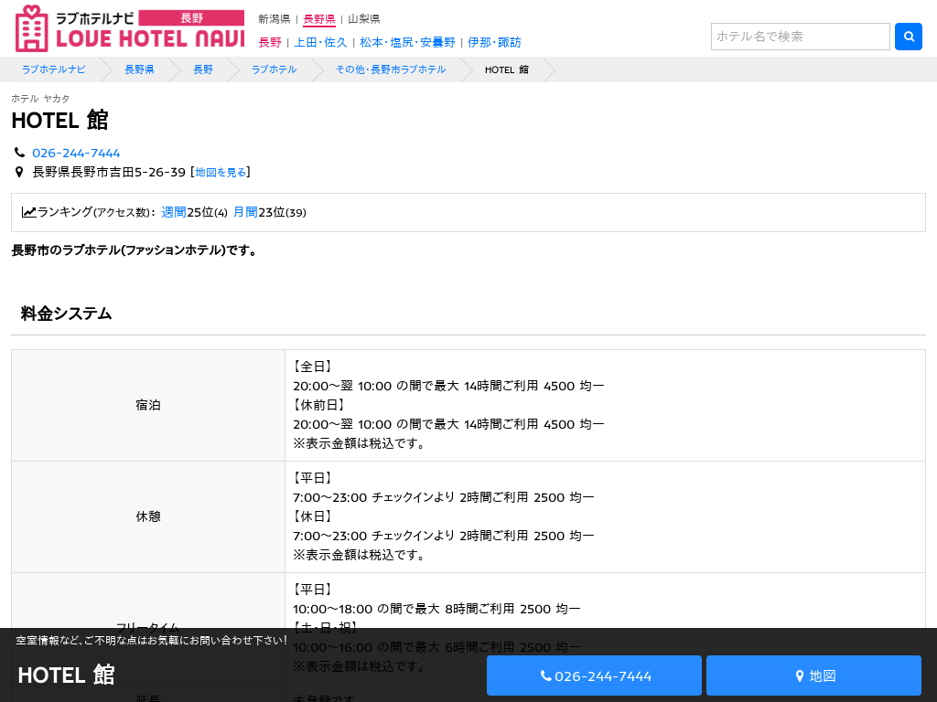The height and width of the screenshot is (702, 937).
Task: Select the 長野県 prefecture tab
Action: pyautogui.click(x=319, y=19)
